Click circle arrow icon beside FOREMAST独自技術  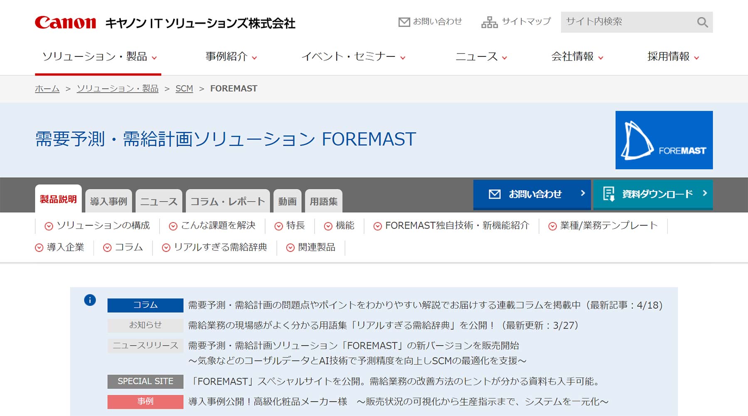tap(377, 226)
